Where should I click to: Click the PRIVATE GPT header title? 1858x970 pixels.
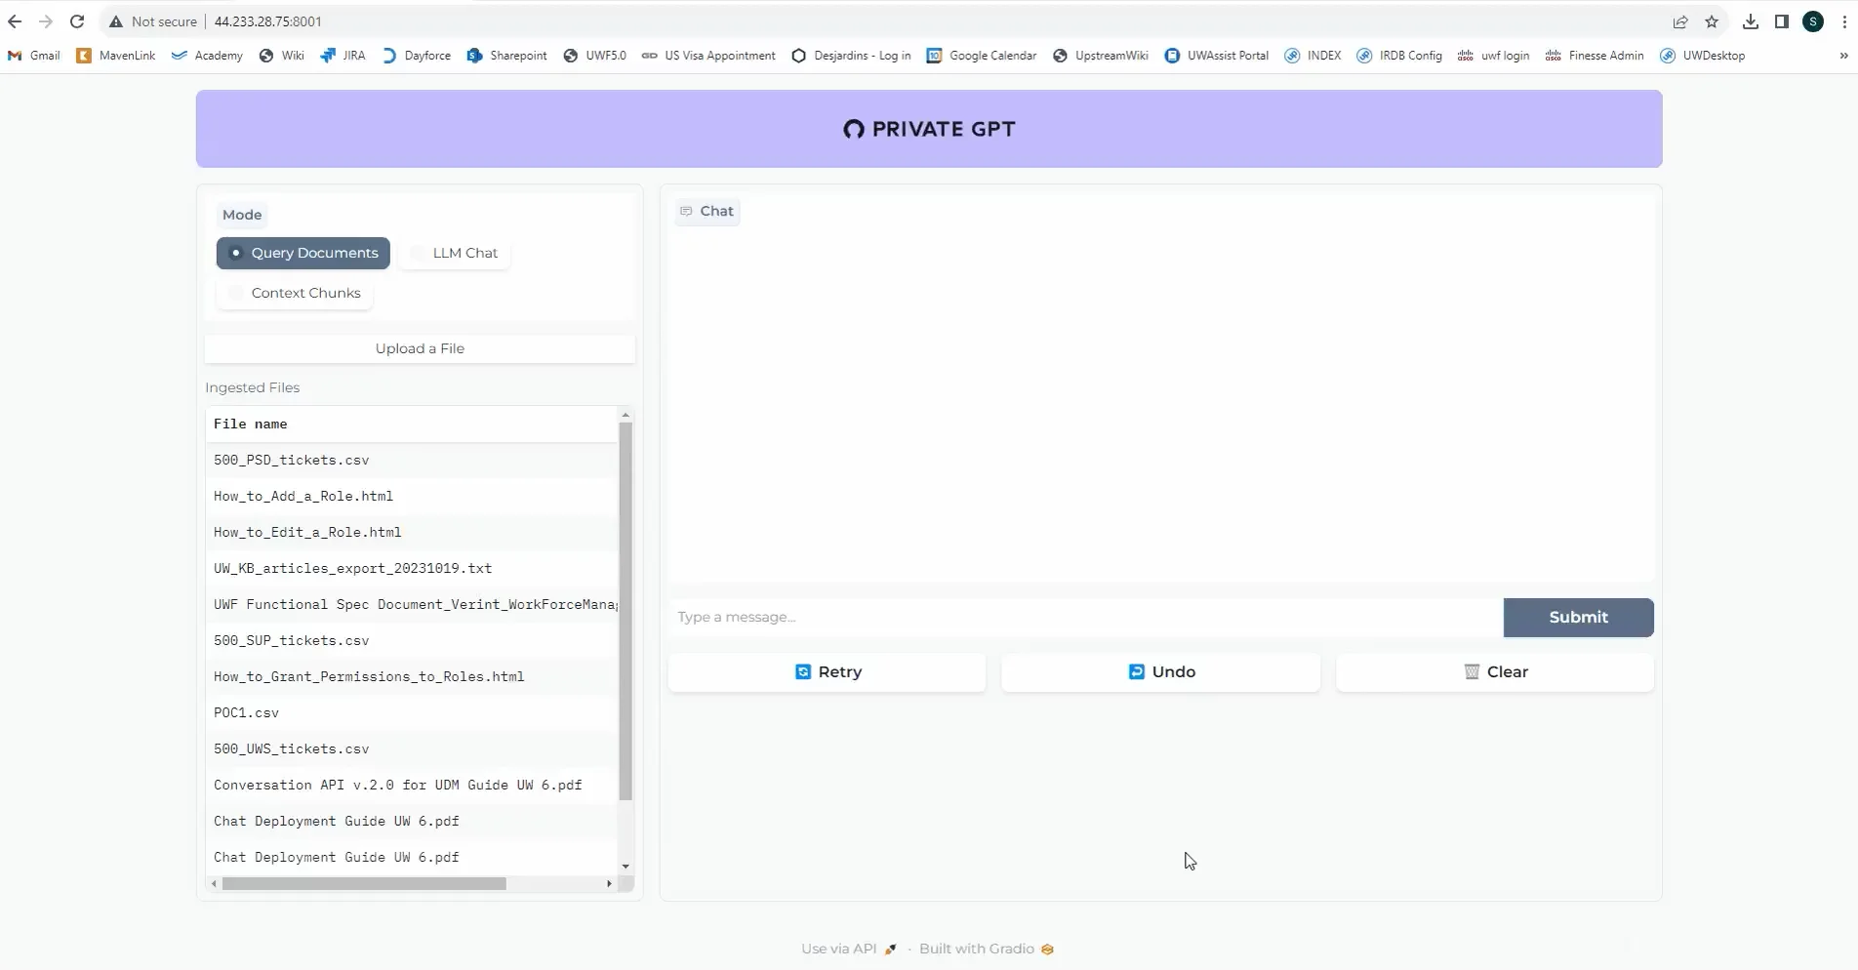tap(929, 129)
